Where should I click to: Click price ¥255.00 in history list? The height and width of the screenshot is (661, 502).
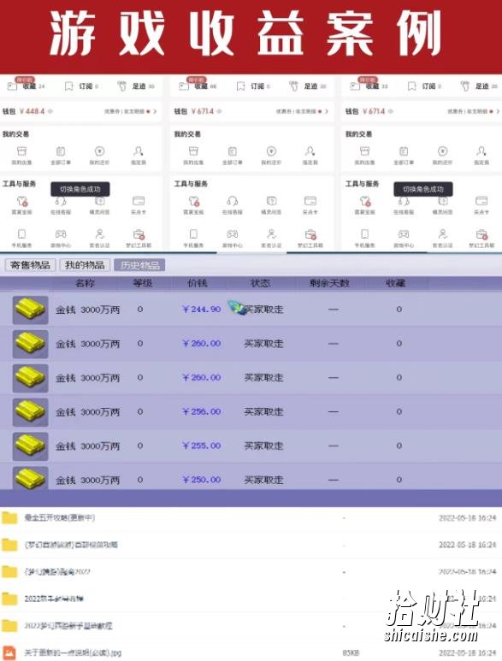pyautogui.click(x=202, y=446)
